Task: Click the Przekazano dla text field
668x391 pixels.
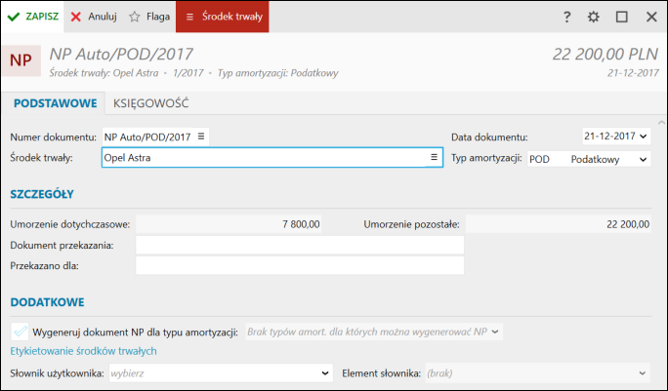Action: click(300, 265)
